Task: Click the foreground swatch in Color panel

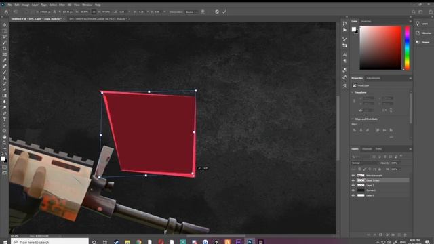Action: click(354, 29)
